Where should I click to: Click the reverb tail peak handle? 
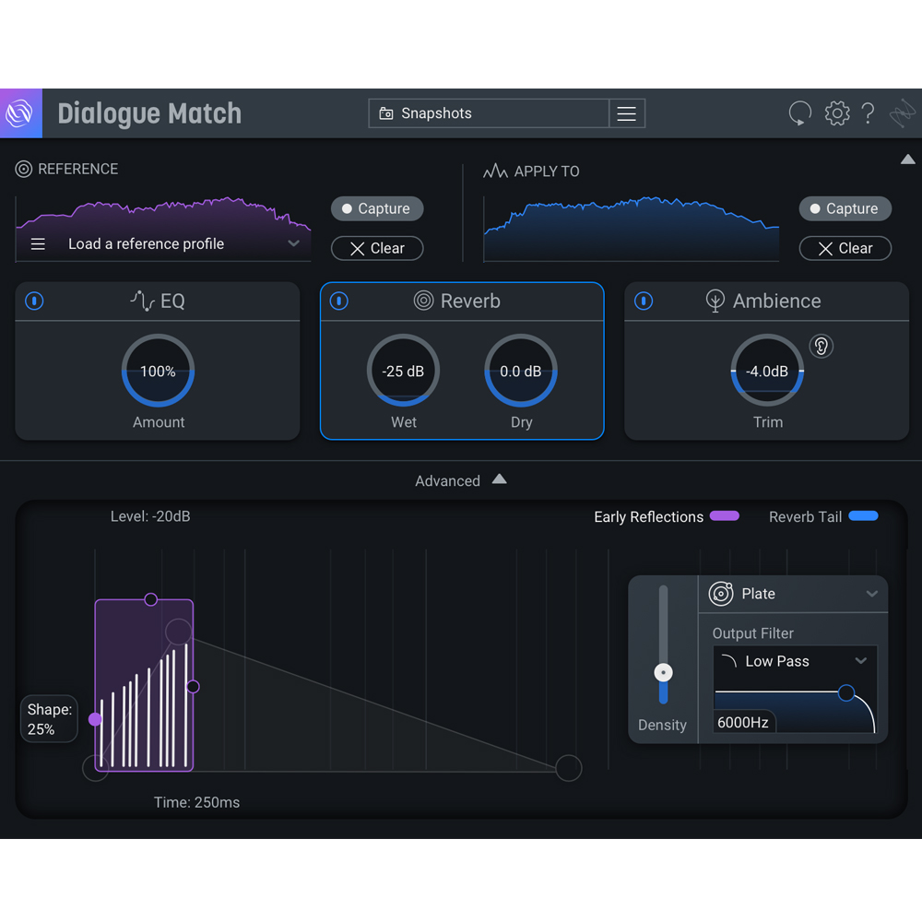pyautogui.click(x=178, y=632)
